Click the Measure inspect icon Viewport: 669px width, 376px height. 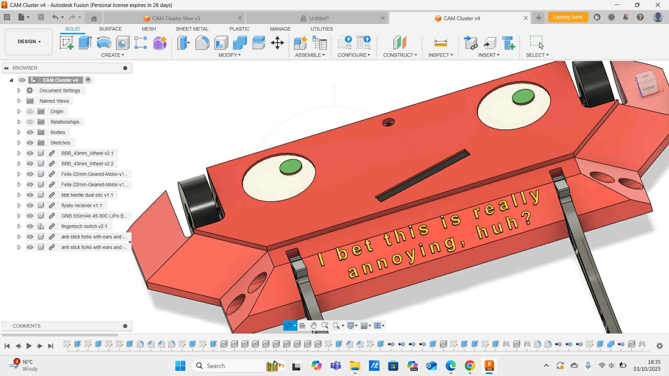[440, 43]
